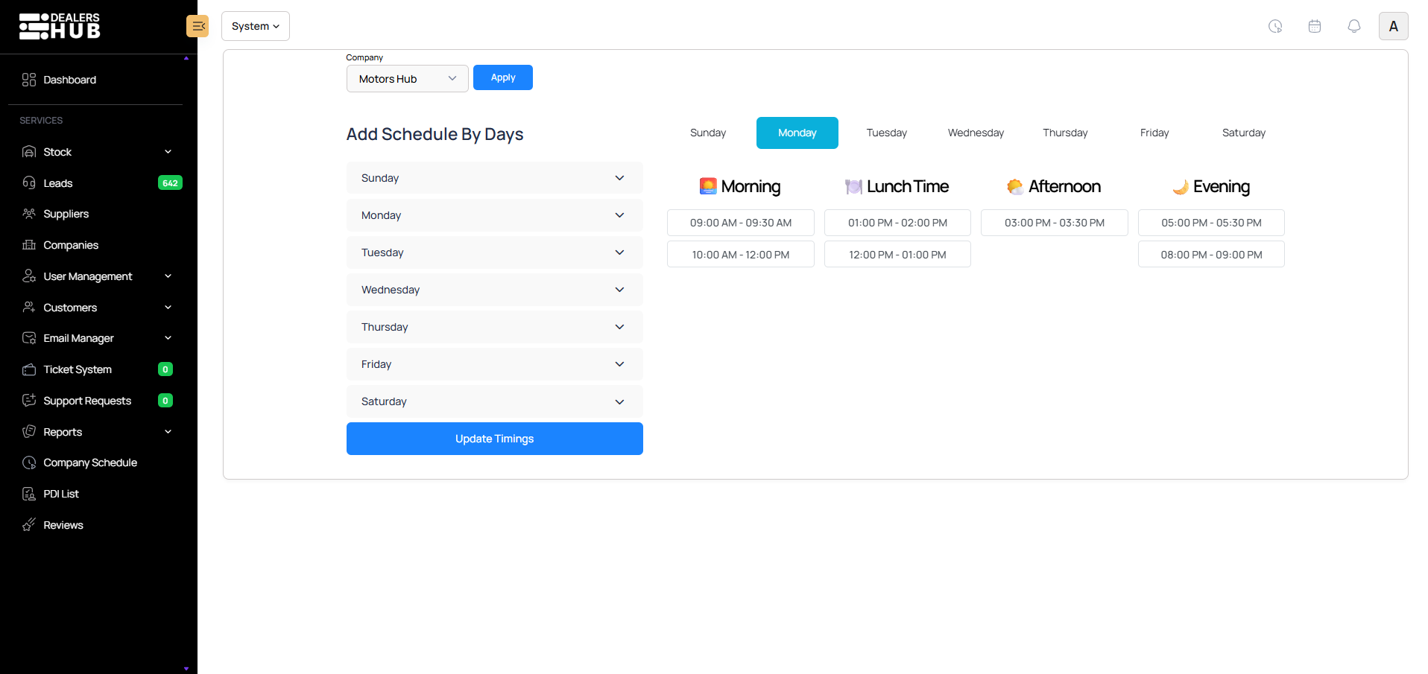This screenshot has height=674, width=1428.
Task: Click the clock history icon in header
Action: coord(1275,26)
